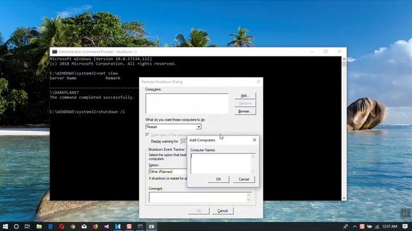Viewport: 412px width, 231px height.
Task: Click in the Comment text box
Action: click(200, 197)
